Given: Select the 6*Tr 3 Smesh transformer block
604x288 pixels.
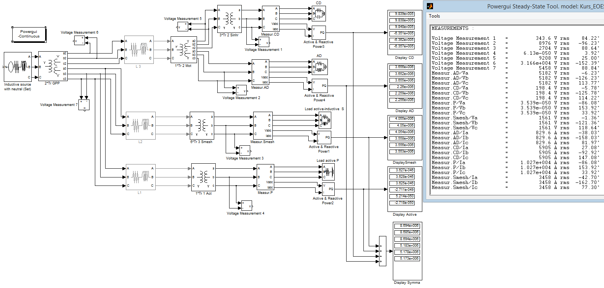Looking at the screenshot, I should pyautogui.click(x=202, y=125).
